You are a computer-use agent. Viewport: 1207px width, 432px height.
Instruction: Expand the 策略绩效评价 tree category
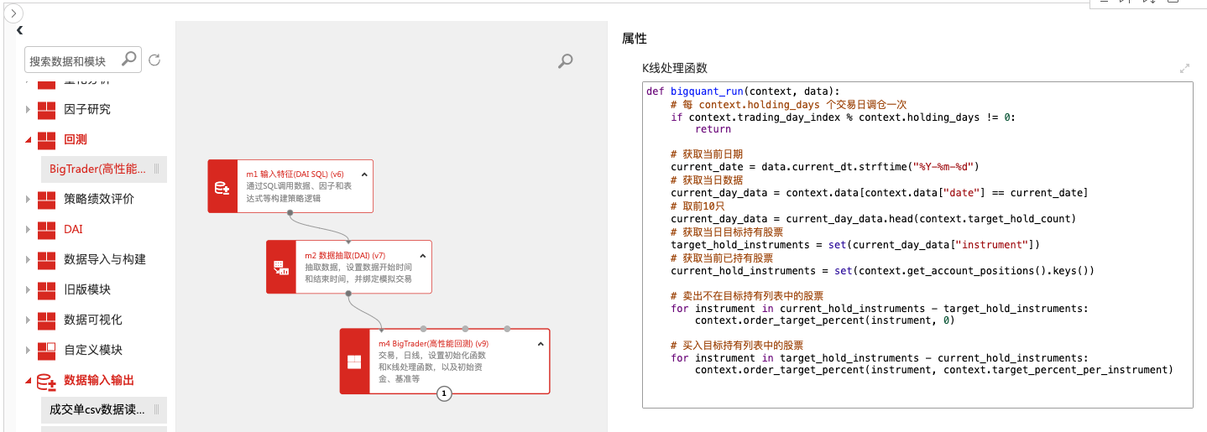click(x=28, y=199)
